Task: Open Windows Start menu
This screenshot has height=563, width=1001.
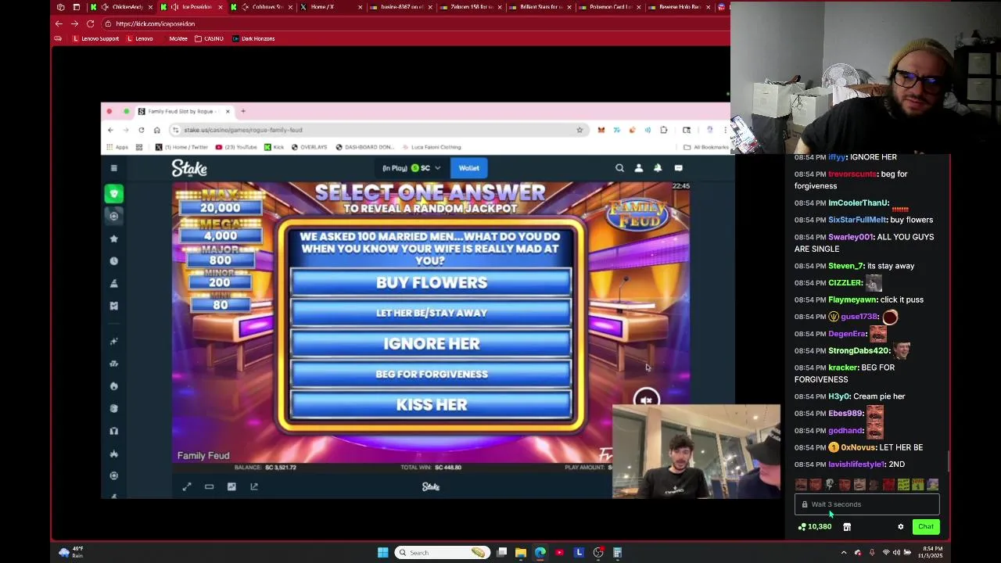Action: tap(382, 553)
